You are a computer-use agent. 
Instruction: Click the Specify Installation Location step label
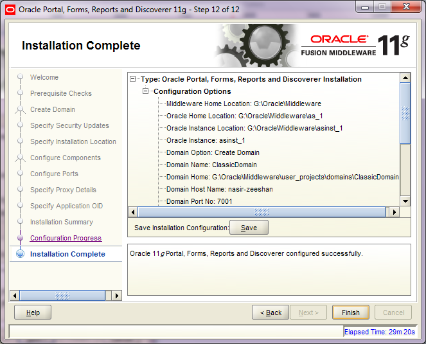(73, 141)
